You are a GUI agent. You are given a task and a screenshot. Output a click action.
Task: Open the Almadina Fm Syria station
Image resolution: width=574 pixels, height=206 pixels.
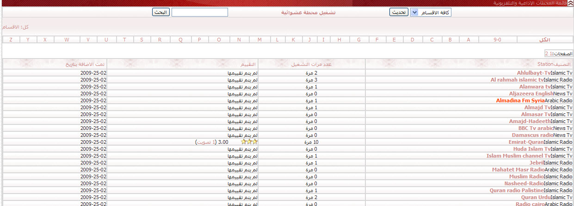(520, 100)
